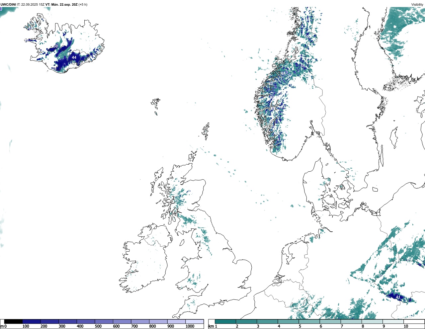The height and width of the screenshot is (329, 425).
Task: Select the 6–7 km legend swatch
Action: (x=330, y=322)
